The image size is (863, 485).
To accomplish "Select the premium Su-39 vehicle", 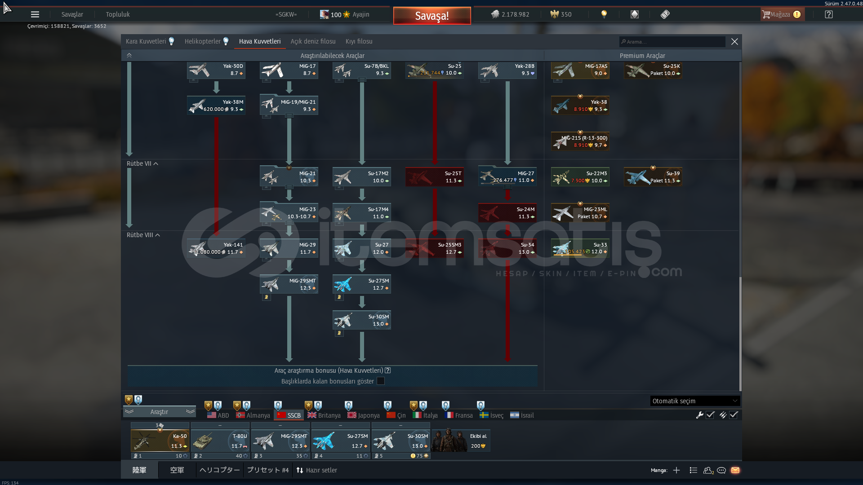I will (653, 177).
